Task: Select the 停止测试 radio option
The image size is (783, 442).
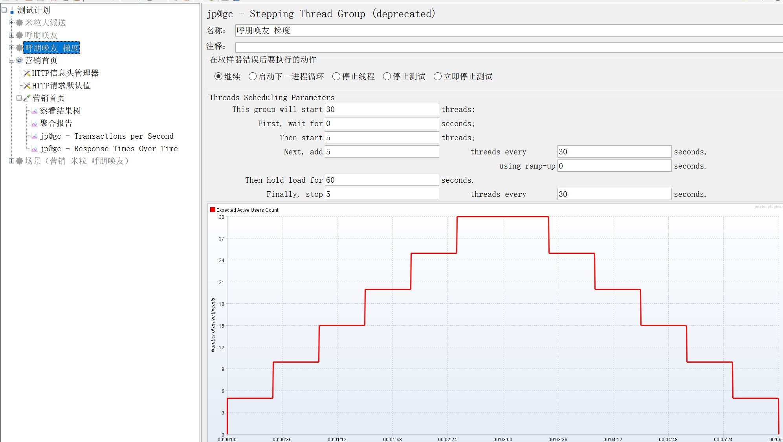Action: pyautogui.click(x=387, y=76)
